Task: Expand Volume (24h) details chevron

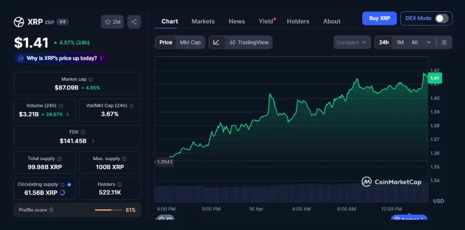Action: click(x=67, y=114)
